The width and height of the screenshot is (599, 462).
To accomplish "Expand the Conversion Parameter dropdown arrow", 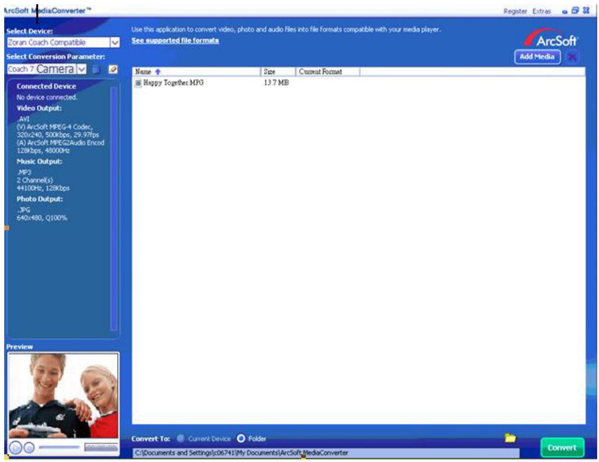I will [81, 69].
